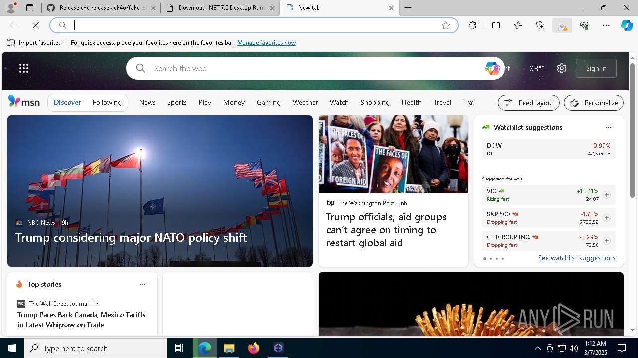
Task: Open the Weather category
Action: [305, 102]
